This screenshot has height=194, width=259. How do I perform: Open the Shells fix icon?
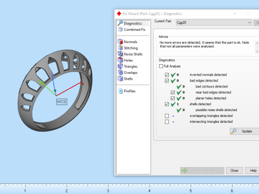click(x=120, y=79)
